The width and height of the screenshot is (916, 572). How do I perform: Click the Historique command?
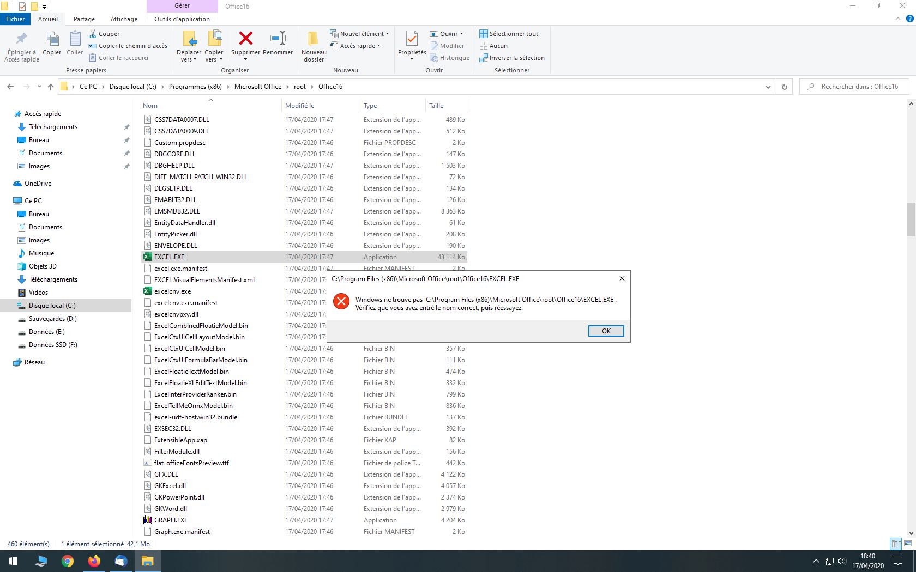click(450, 58)
